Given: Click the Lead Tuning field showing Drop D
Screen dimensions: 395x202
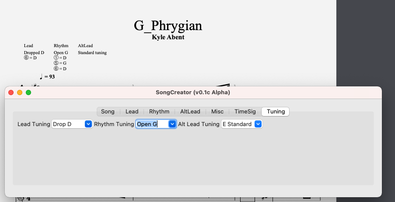Looking at the screenshot, I should coord(67,124).
